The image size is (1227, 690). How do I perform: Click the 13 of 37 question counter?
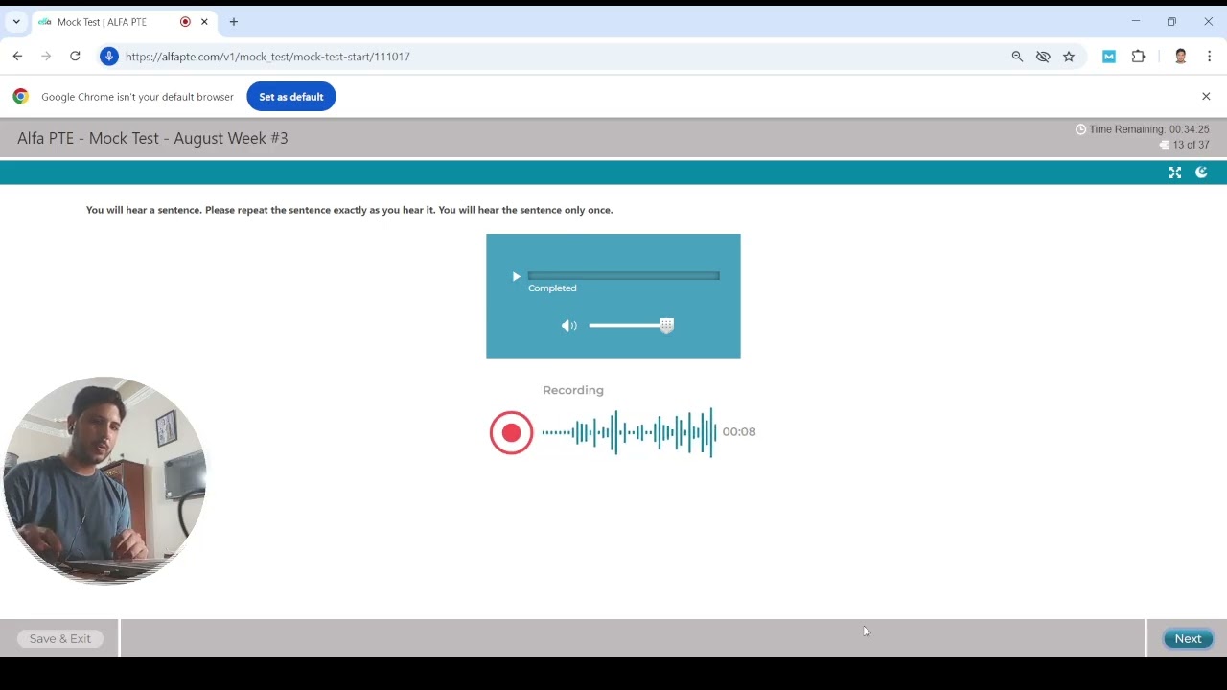coord(1191,145)
